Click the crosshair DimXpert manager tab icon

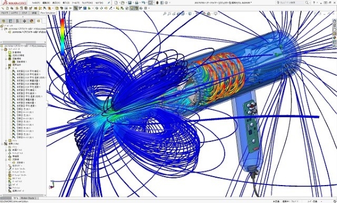24,21
